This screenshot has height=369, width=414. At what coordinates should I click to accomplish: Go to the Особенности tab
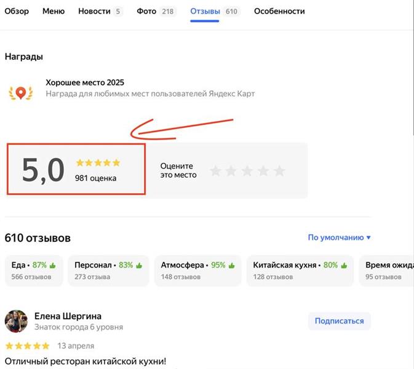tap(279, 11)
